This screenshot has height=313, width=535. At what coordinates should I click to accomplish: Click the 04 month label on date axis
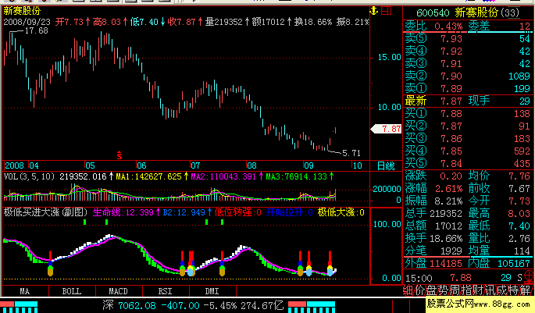tap(34, 165)
